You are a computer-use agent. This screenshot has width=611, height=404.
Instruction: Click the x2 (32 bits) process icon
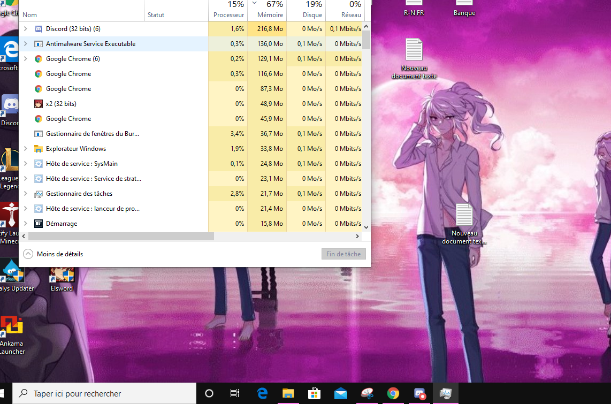coord(38,104)
